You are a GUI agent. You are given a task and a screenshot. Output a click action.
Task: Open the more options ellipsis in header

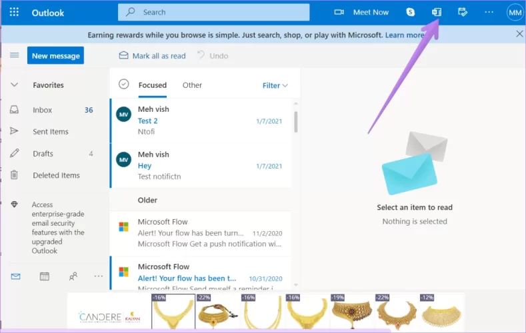click(489, 12)
